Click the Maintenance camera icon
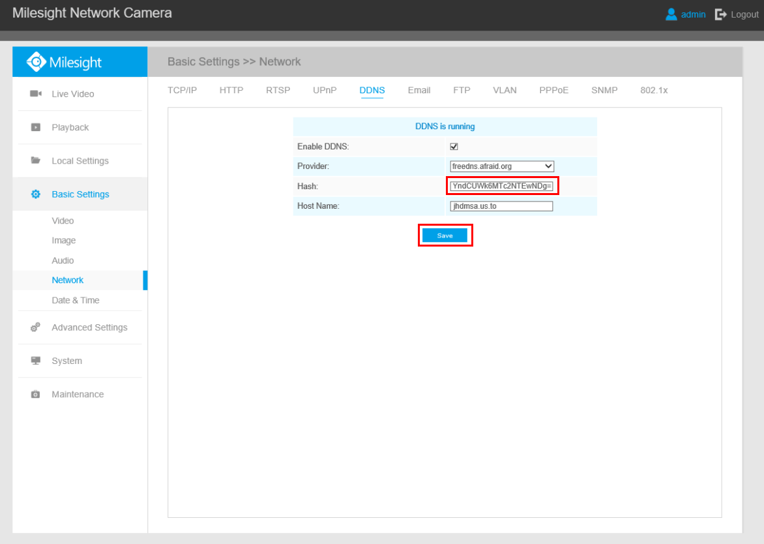764x544 pixels. pos(36,394)
